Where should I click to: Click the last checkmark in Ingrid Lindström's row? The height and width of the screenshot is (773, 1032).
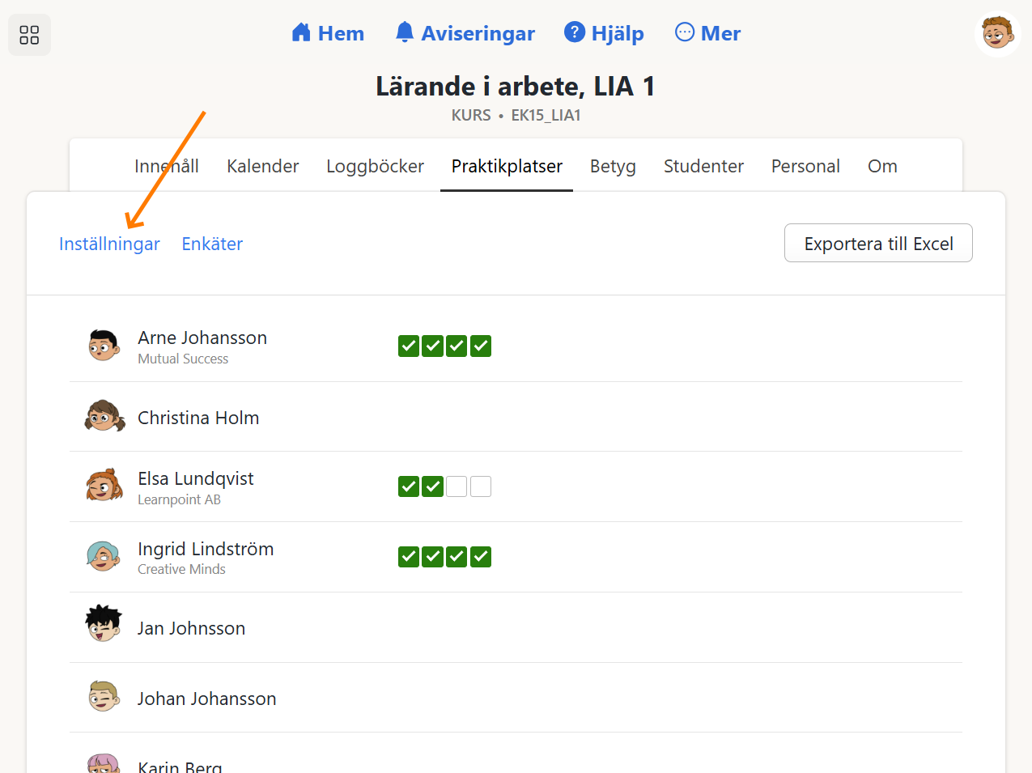click(x=480, y=557)
